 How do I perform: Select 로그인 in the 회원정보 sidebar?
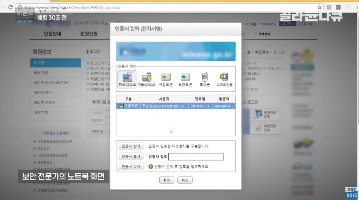click(55, 63)
